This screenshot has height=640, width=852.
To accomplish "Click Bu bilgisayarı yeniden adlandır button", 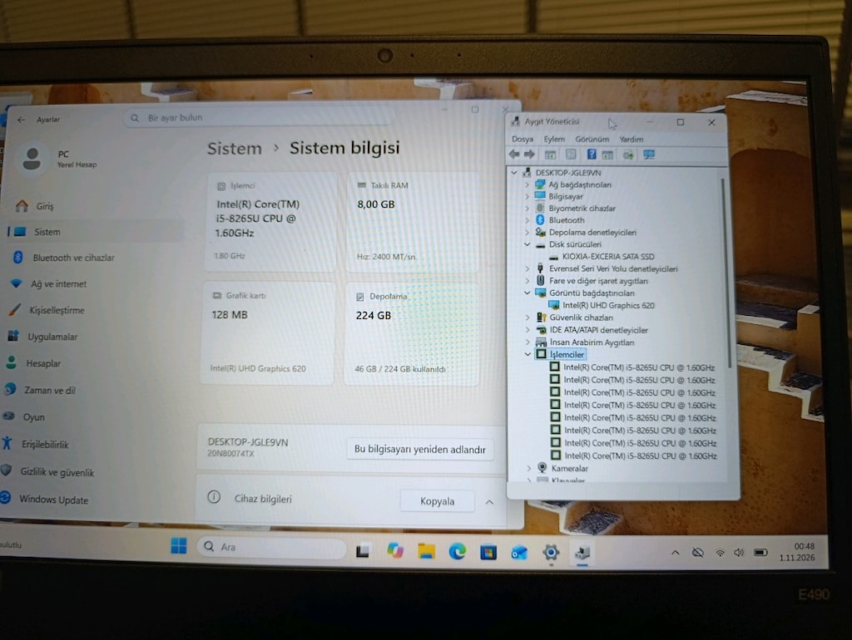I will [x=420, y=450].
